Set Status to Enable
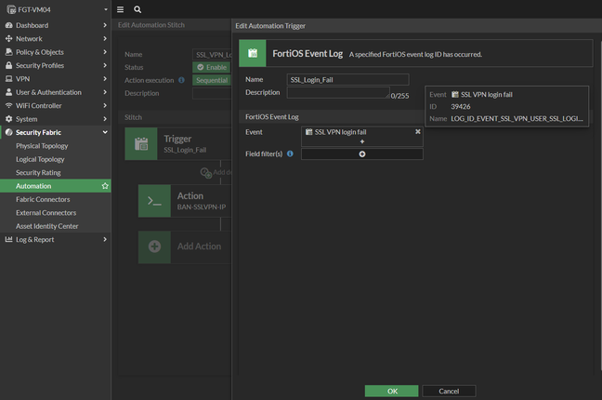602x400 pixels. pos(211,67)
